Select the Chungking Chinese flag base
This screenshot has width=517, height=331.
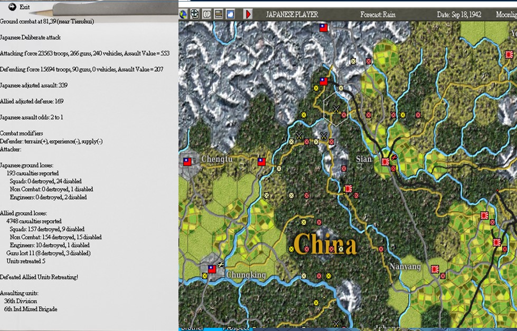[x=212, y=269]
